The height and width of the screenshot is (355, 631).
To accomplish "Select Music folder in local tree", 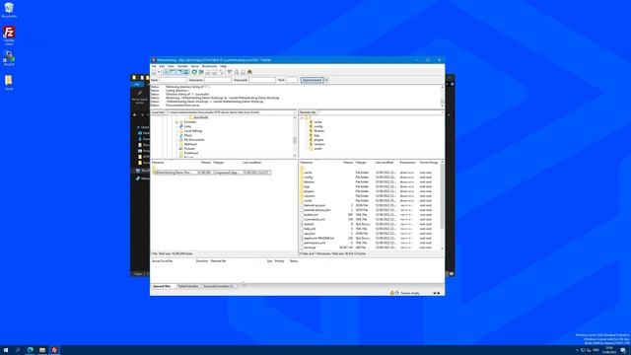I will click(188, 135).
